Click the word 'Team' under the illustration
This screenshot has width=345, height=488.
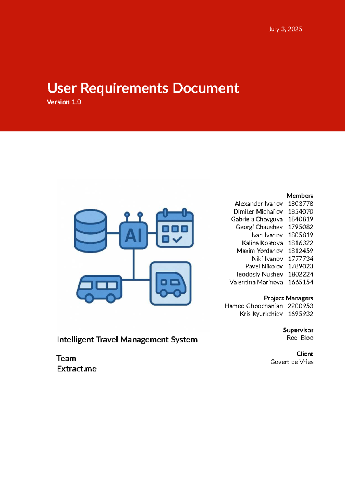tap(66, 359)
